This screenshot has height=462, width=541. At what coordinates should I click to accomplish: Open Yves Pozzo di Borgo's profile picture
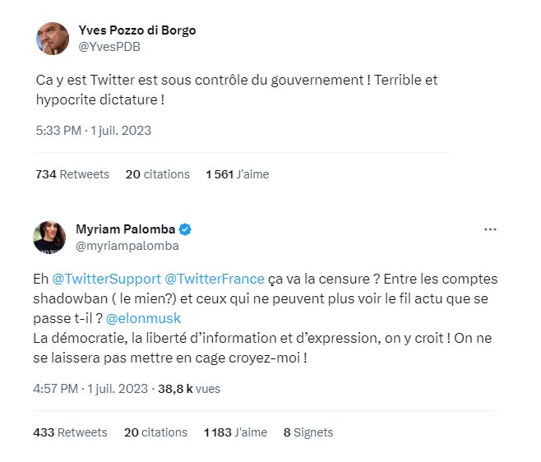(x=53, y=39)
